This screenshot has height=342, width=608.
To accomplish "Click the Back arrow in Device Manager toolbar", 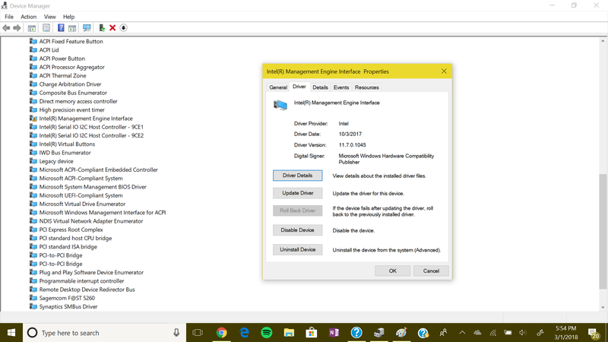I will click(x=6, y=28).
